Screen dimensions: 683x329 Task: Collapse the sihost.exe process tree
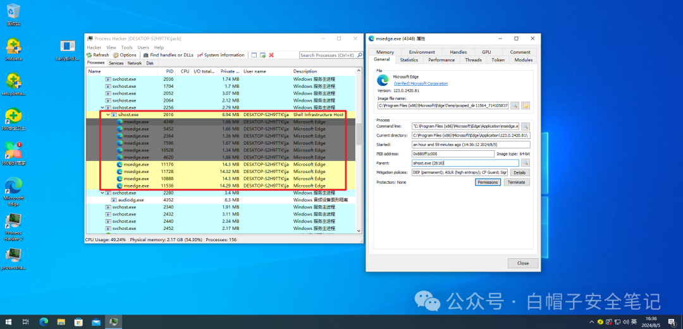[108, 114]
